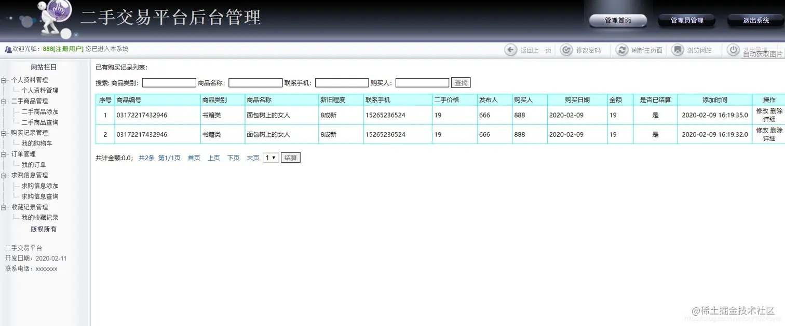Click the 是否已结算 column header

click(655, 100)
